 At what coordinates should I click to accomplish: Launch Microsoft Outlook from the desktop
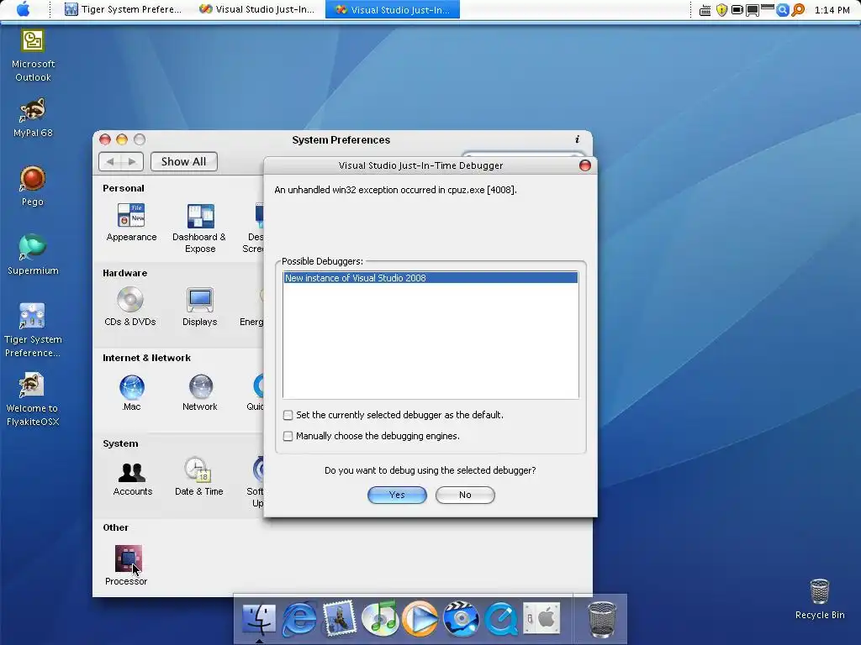pyautogui.click(x=33, y=55)
